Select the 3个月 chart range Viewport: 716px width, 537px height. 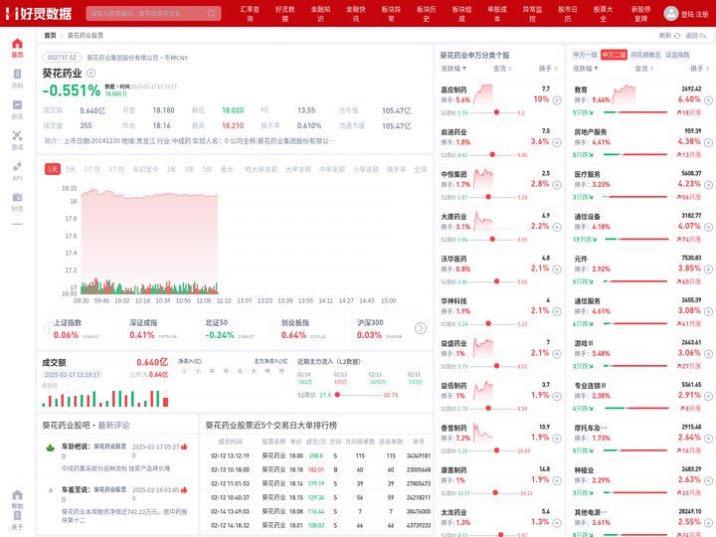pos(116,169)
